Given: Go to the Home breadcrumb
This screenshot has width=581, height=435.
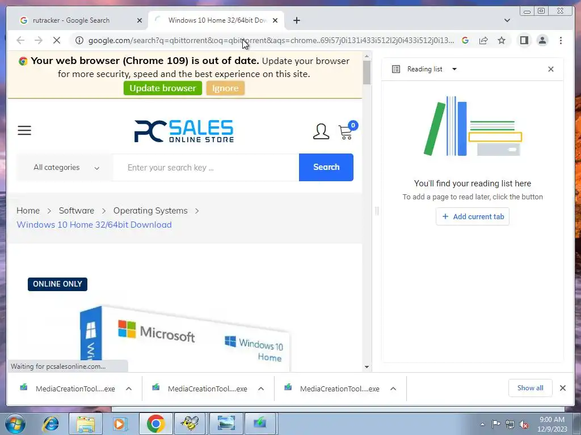Looking at the screenshot, I should pyautogui.click(x=28, y=211).
